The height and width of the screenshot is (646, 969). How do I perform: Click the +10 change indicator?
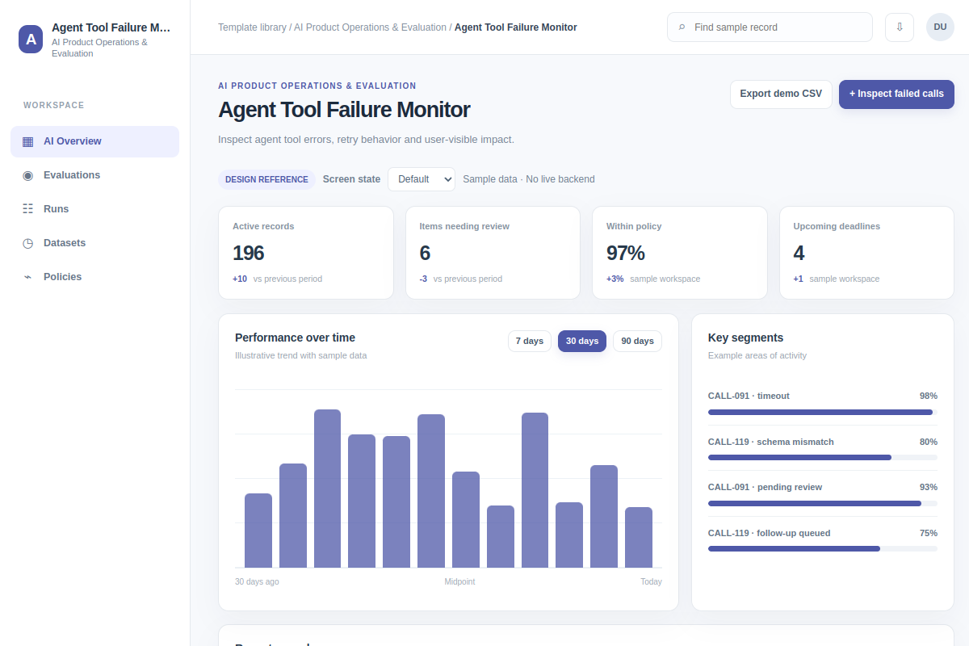240,279
